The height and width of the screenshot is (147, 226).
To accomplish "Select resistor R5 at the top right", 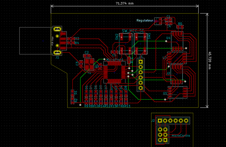I will tap(180, 27).
